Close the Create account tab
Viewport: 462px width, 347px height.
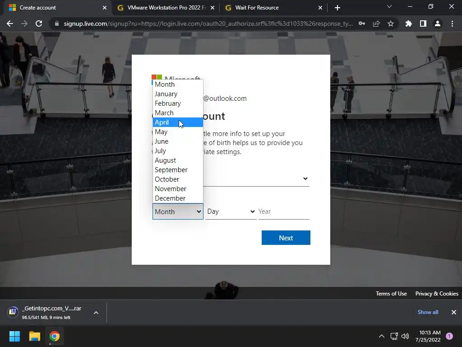click(x=105, y=8)
